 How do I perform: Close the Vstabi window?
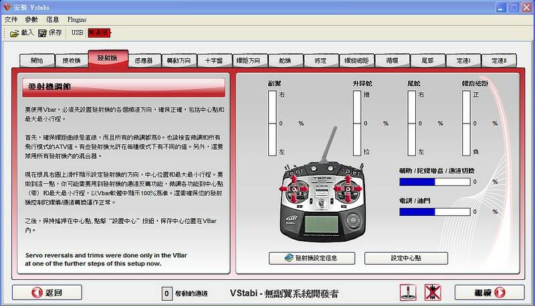click(x=526, y=7)
